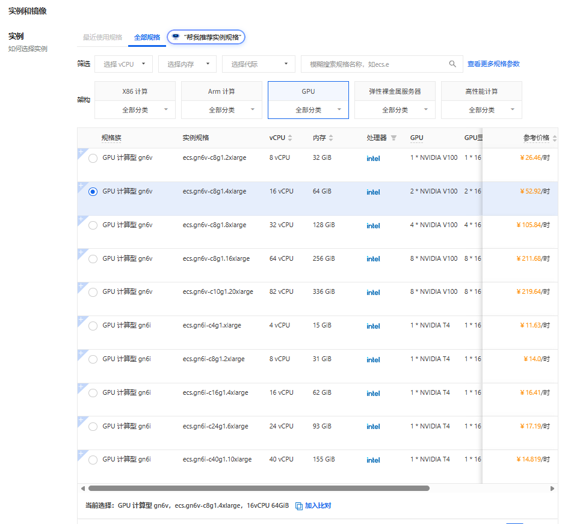565x524 pixels.
Task: Select radio button for ecs.gn6i-c4g1.xlarge
Action: click(93, 326)
